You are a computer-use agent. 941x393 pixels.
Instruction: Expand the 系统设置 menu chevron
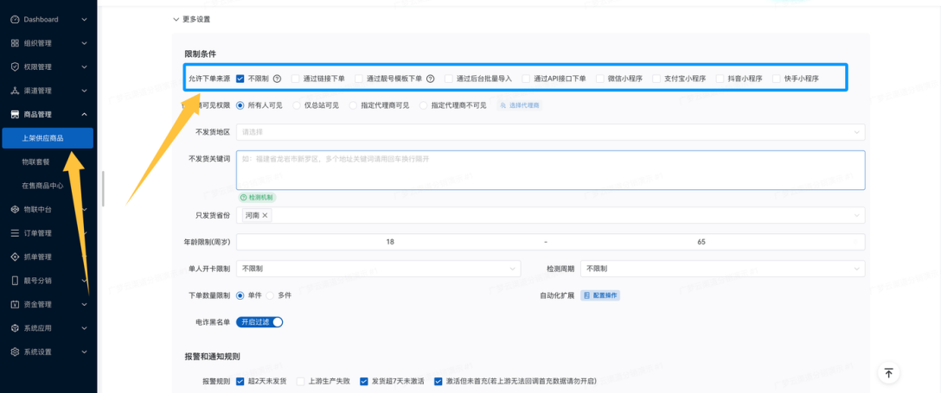click(84, 352)
